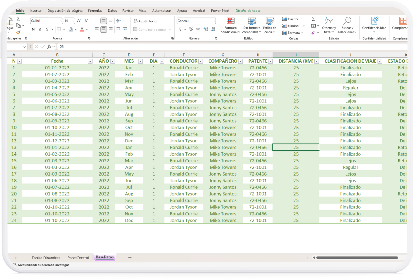Open Buscar y seleccionar
This screenshot has height=280, width=414.
click(x=347, y=25)
